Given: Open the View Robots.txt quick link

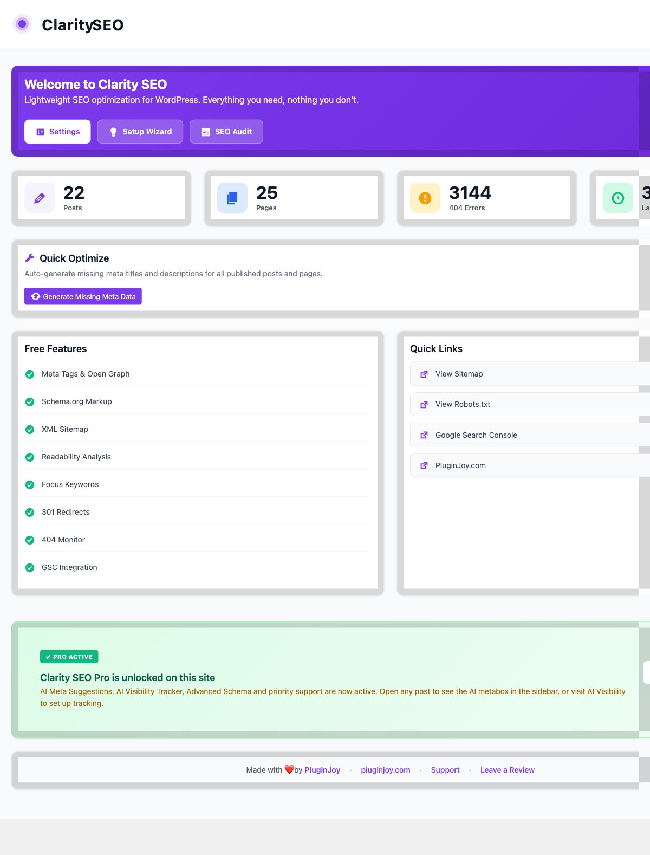Looking at the screenshot, I should point(530,404).
